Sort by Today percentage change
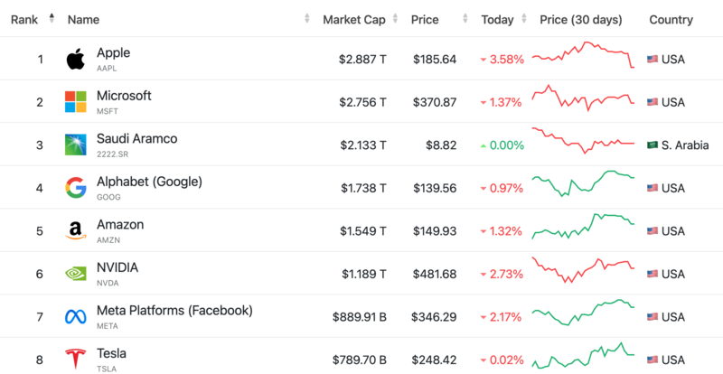Image resolution: width=723 pixels, height=374 pixels. 497,19
